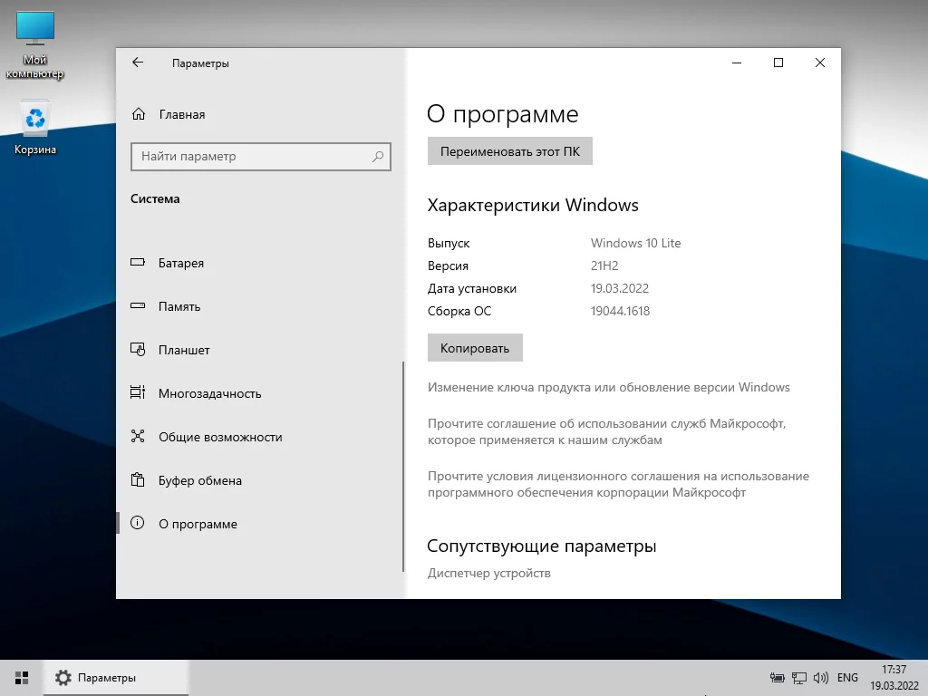Select the Буфер обмена clipboard icon
Screen dimensions: 928x696
[x=138, y=479]
